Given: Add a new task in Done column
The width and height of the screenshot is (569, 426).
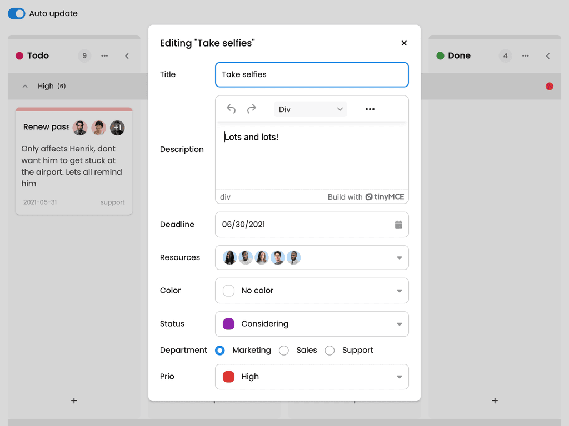Looking at the screenshot, I should [x=495, y=400].
